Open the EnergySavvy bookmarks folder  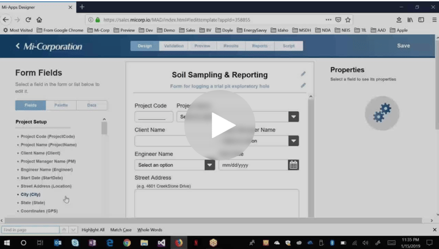pyautogui.click(x=252, y=30)
